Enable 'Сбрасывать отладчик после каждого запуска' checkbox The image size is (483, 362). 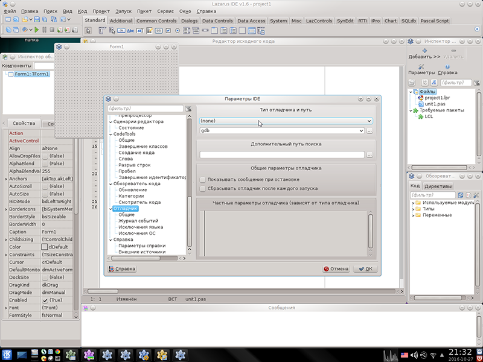pyautogui.click(x=203, y=188)
